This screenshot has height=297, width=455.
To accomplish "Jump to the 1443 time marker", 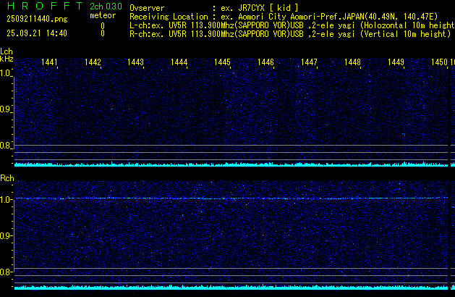I will click(x=135, y=63).
